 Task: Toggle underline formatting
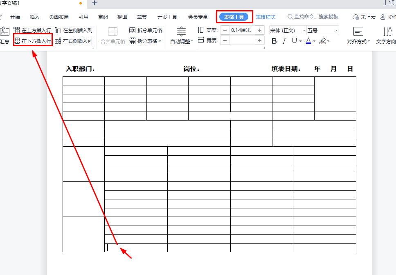tap(294, 41)
